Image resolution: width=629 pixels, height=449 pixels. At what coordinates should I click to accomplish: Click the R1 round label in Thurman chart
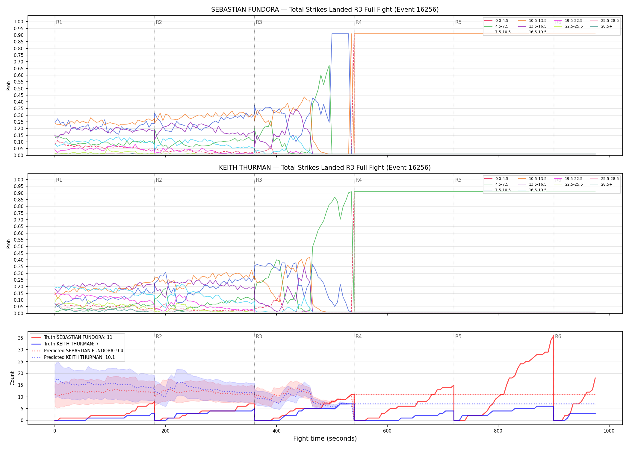[59, 180]
